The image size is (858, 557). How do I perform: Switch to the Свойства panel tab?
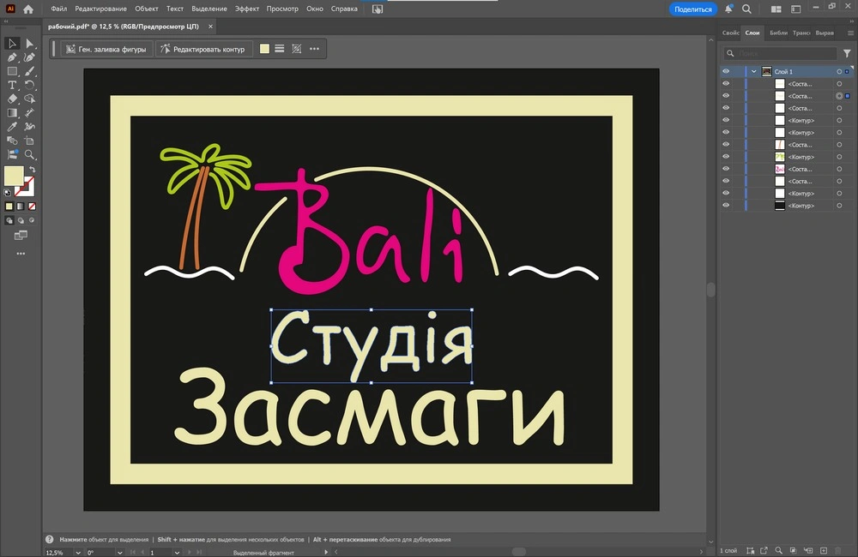[730, 33]
